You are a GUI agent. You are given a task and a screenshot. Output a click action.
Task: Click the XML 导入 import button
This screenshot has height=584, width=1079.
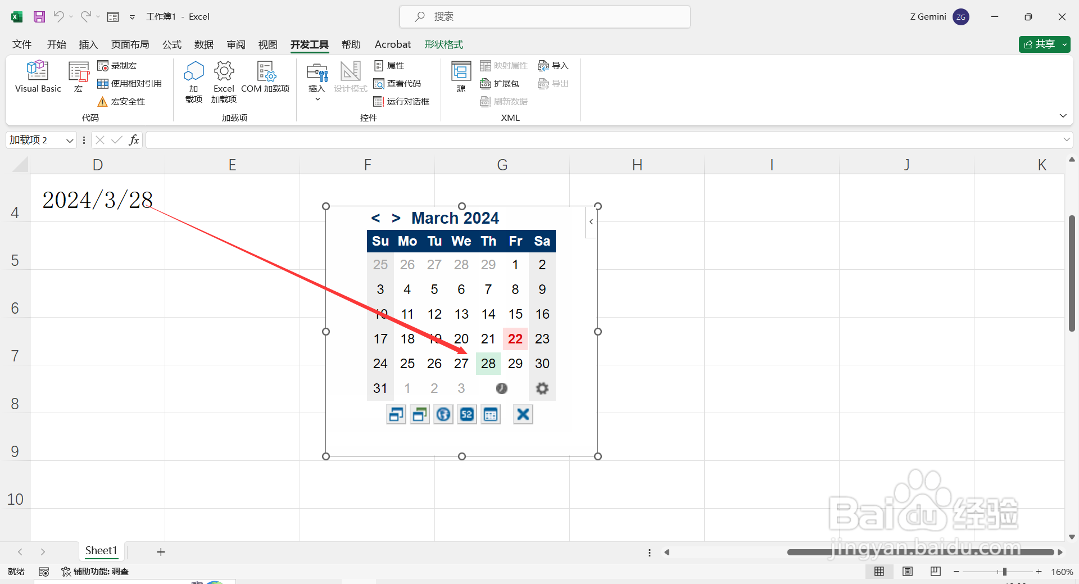(x=554, y=66)
